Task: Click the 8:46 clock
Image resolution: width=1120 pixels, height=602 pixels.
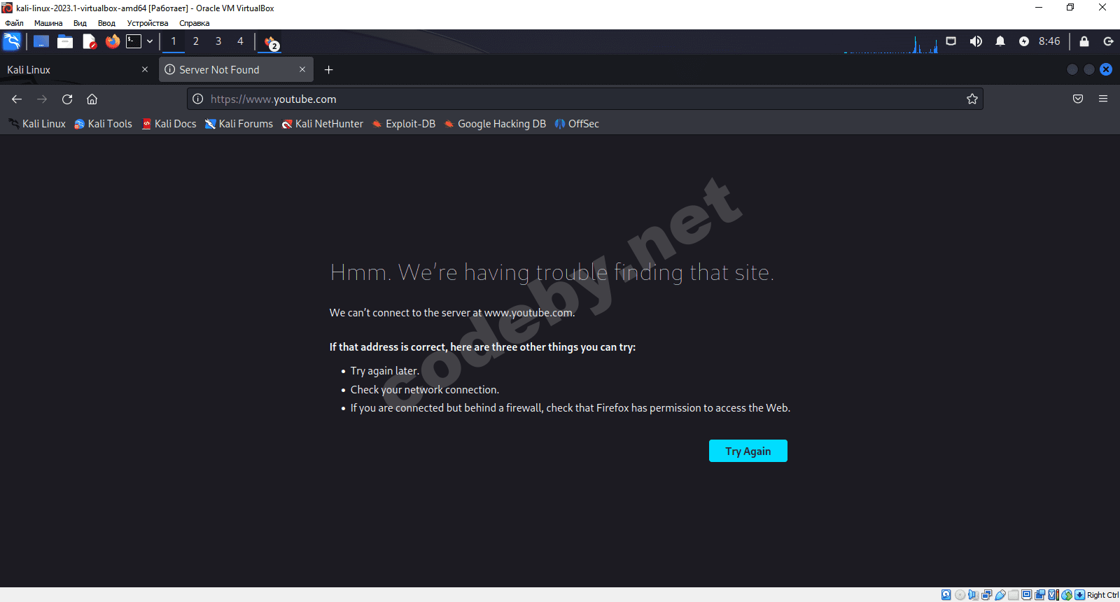Action: click(1049, 41)
